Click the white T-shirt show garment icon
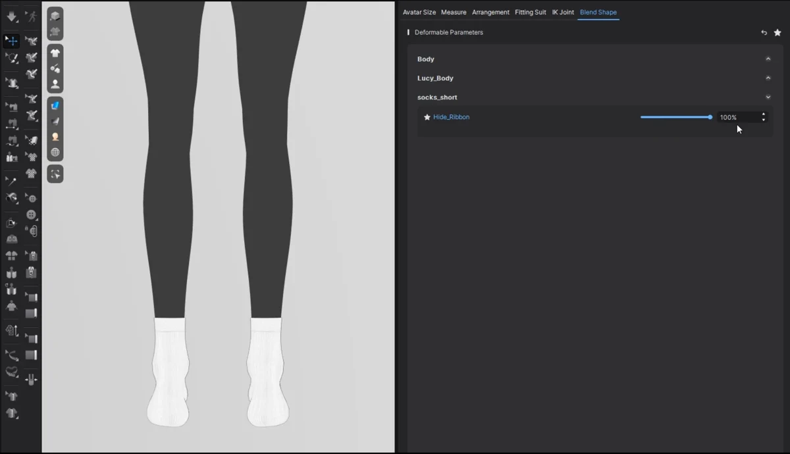 [55, 53]
